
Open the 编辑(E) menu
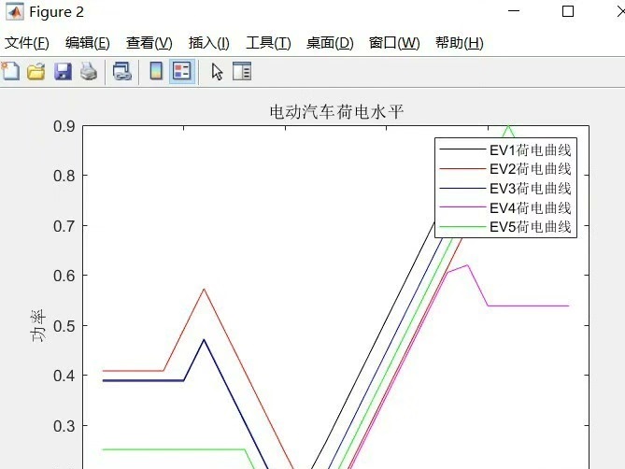[88, 43]
